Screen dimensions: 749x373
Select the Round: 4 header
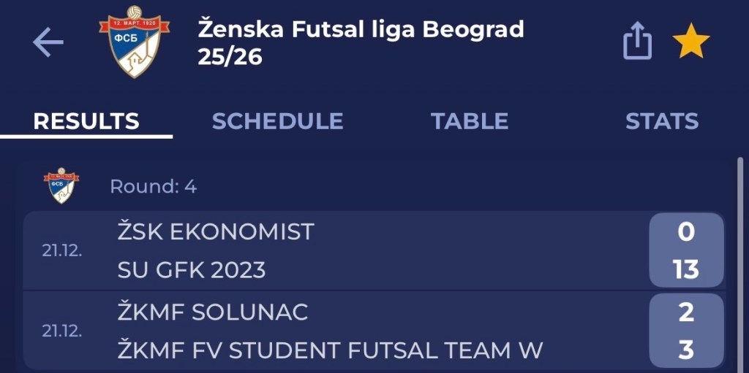click(x=153, y=186)
